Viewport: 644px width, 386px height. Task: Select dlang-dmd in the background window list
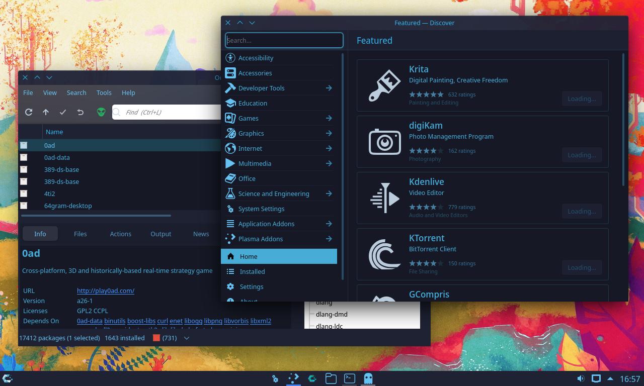pos(332,314)
